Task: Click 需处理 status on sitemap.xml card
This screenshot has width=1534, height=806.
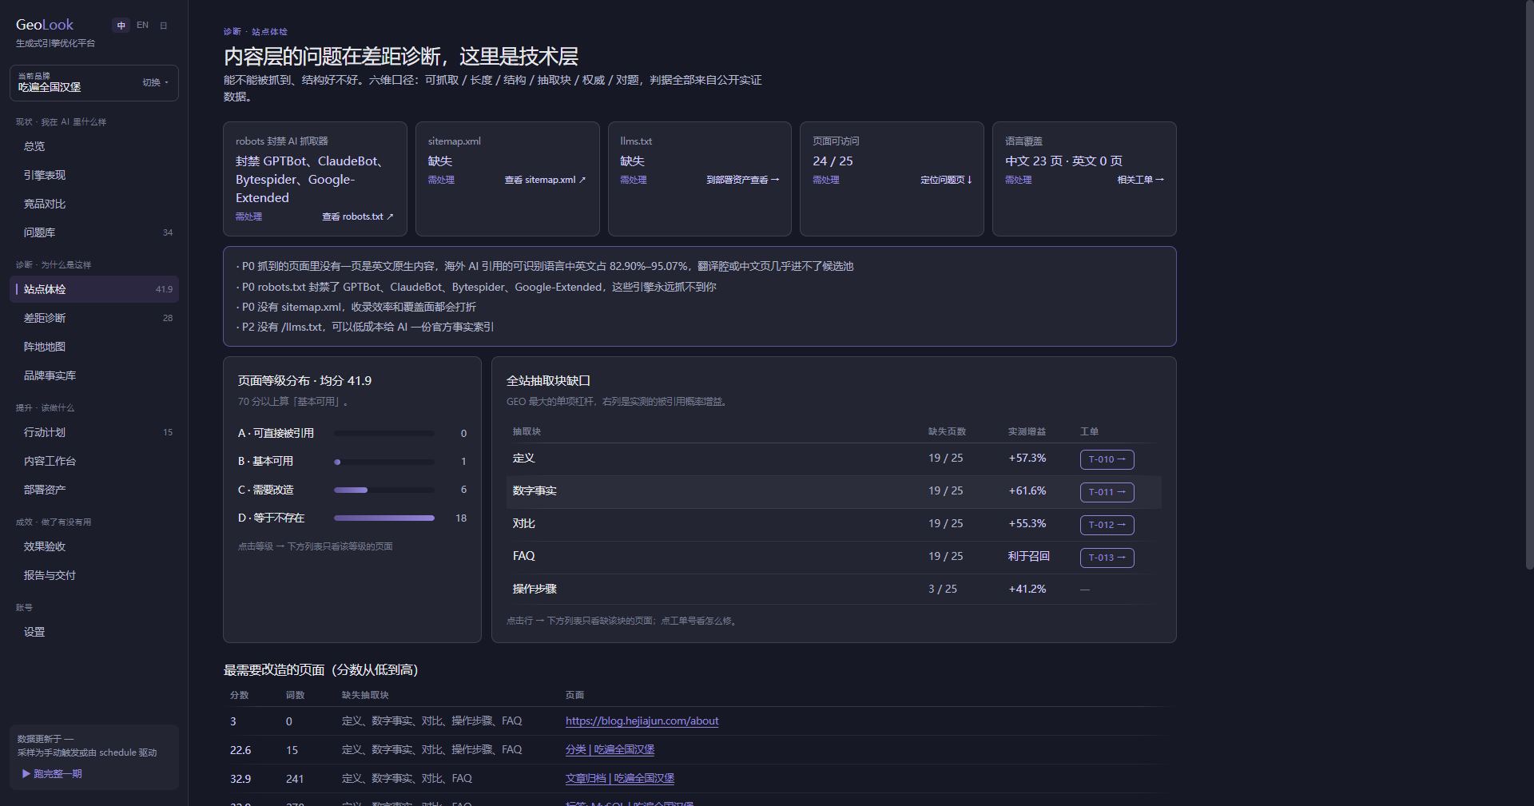Action: coord(441,180)
